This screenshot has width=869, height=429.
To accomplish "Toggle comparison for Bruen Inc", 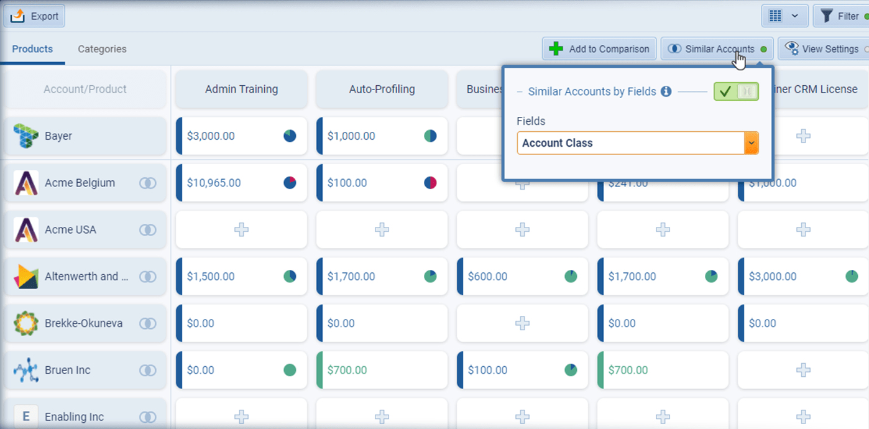I will [148, 370].
